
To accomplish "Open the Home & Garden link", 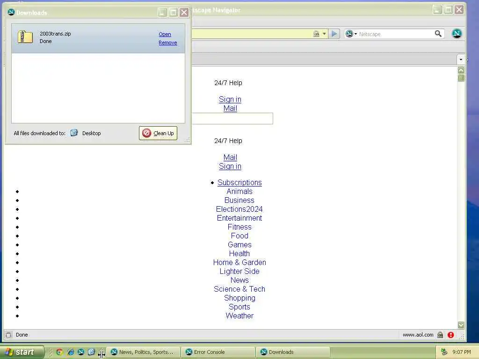I will click(239, 262).
